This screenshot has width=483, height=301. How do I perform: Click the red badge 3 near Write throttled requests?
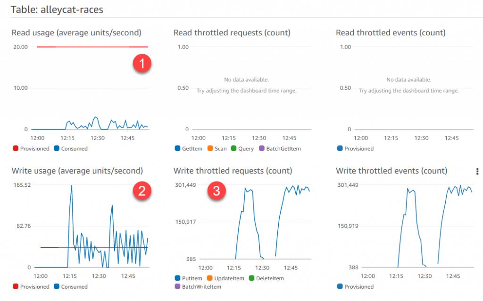tap(217, 191)
